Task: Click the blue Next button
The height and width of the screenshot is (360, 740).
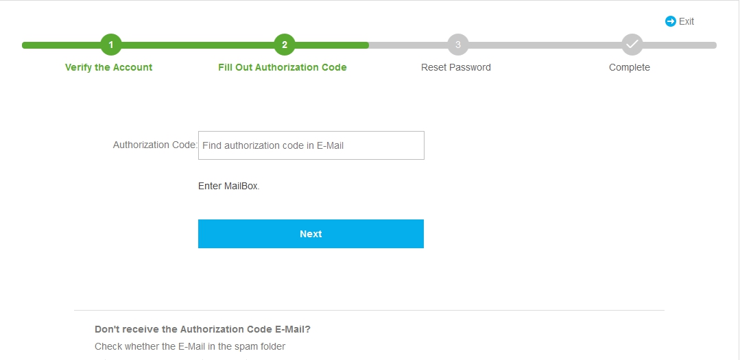Action: tap(311, 234)
